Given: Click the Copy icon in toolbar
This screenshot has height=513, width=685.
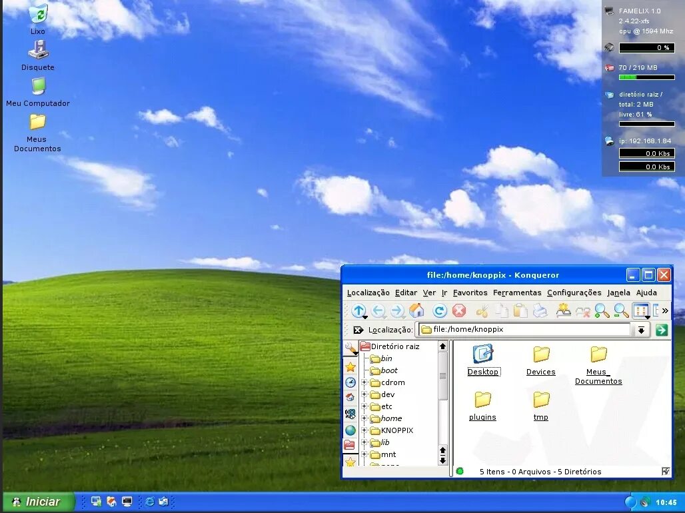Looking at the screenshot, I should 502,310.
